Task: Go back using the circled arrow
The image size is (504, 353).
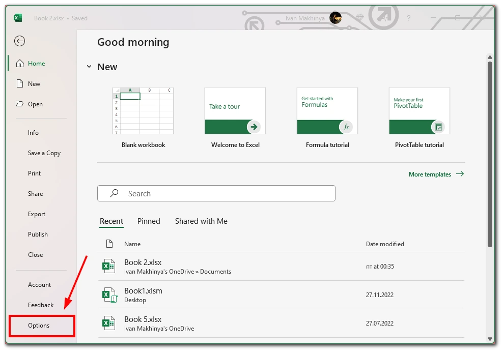Action: 20,41
